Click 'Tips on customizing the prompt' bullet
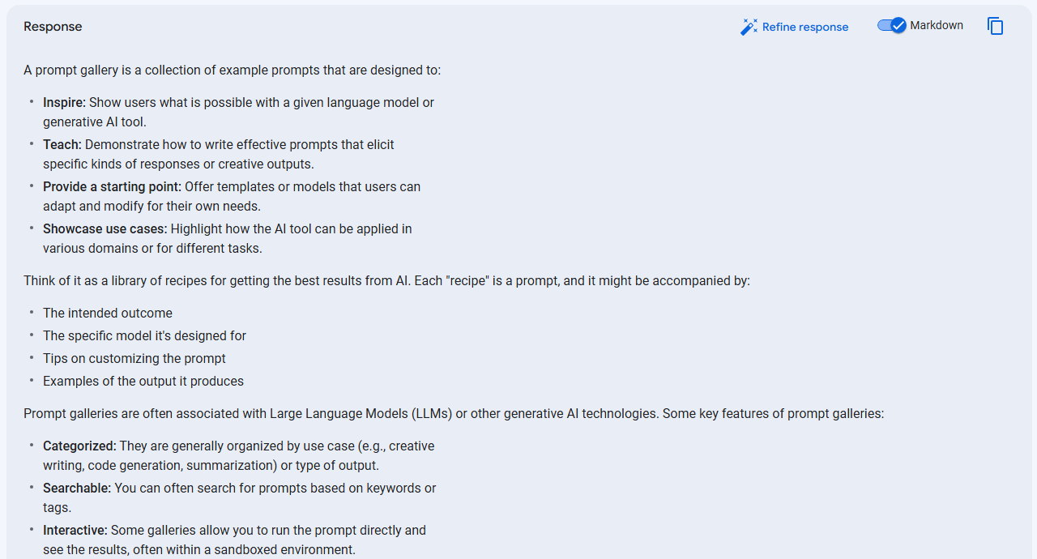Screen dimensions: 1037x559 (x=134, y=358)
